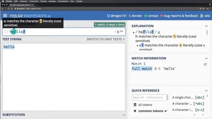
Task: Click the export matches icon
Action: point(205,64)
